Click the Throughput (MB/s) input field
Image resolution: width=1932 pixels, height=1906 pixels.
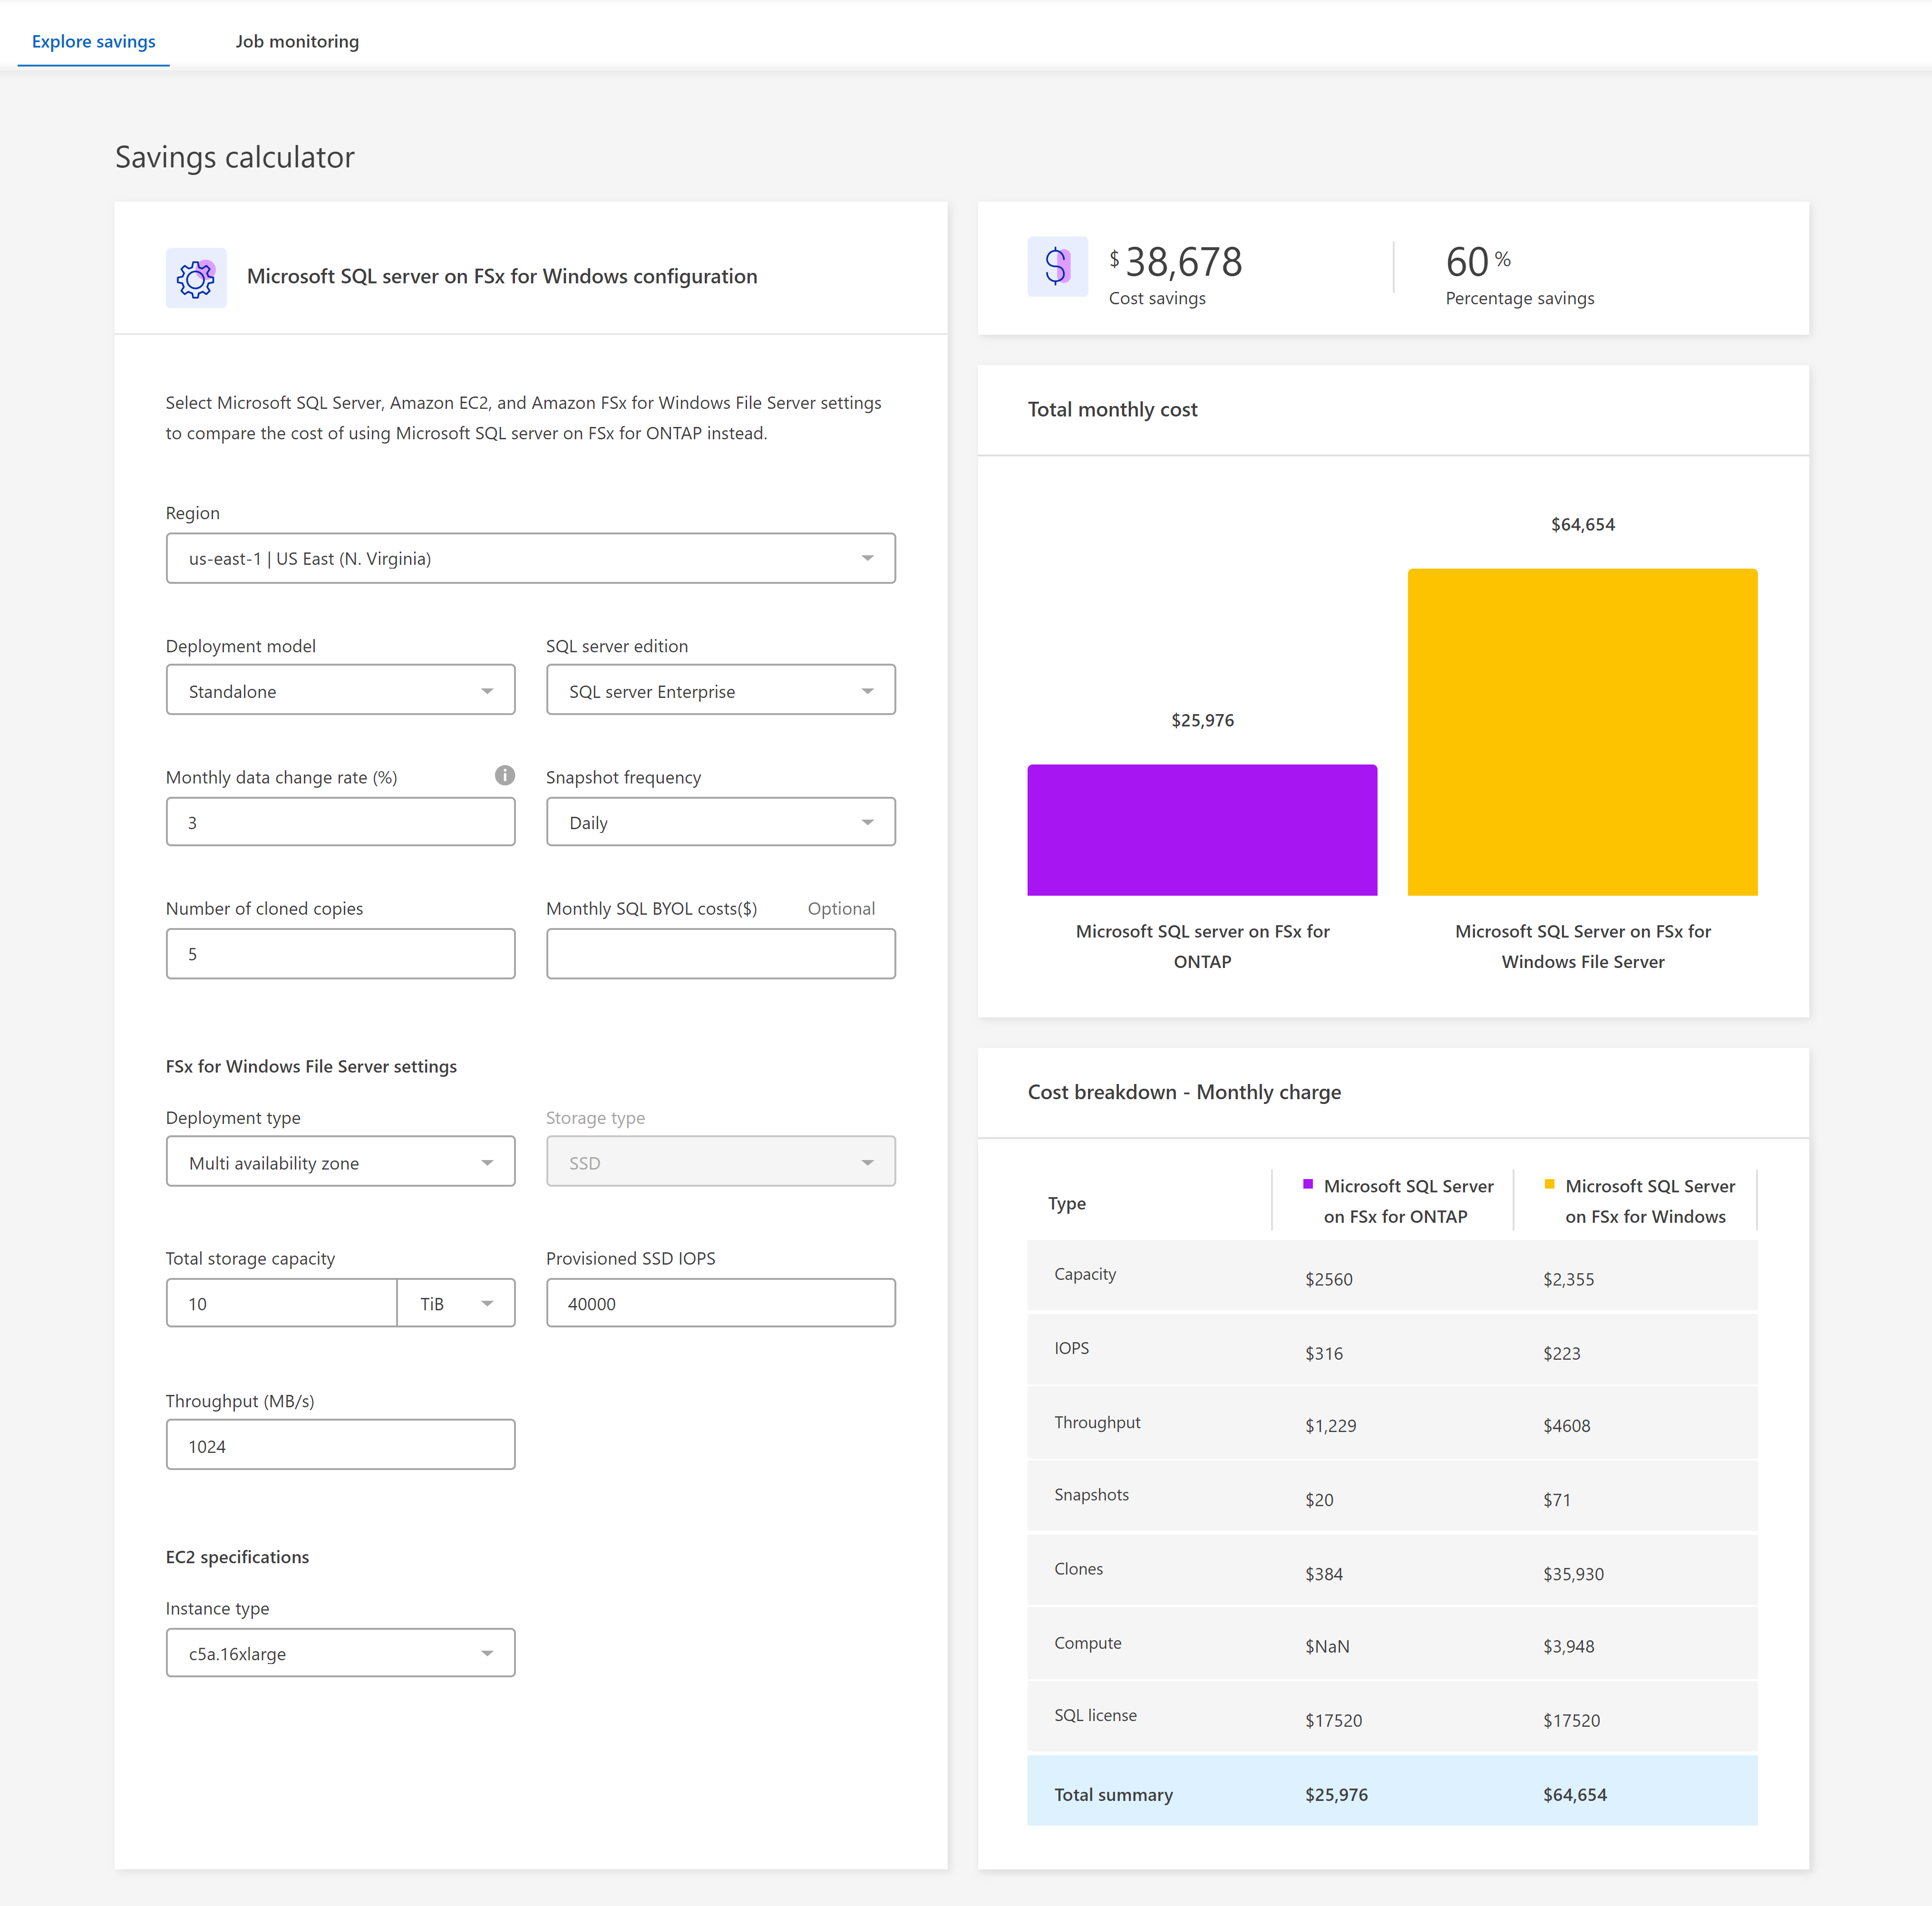pos(340,1445)
